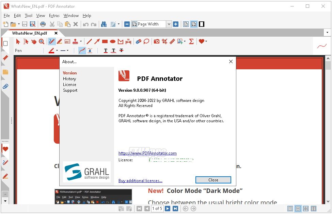This screenshot has width=332, height=214.
Task: Open the Bookmarks sidebar panel
Action: tap(5, 58)
